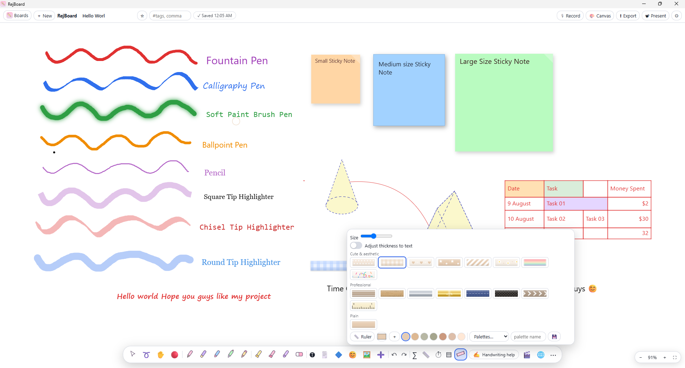This screenshot has height=368, width=685.
Task: Select the yellow highlighter tool
Action: (258, 354)
